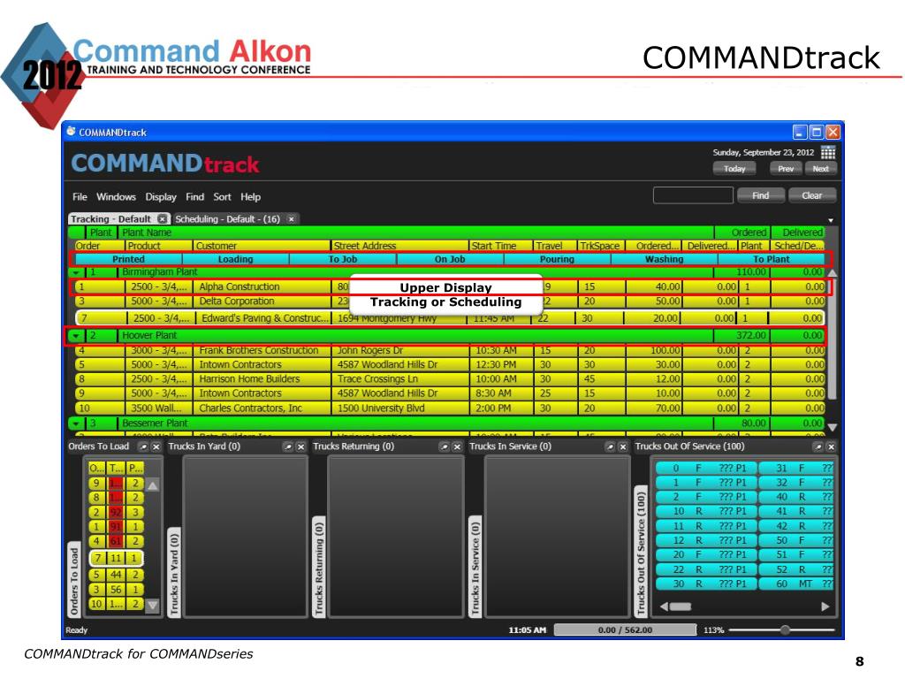This screenshot has height=679, width=905.
Task: Click the Loading status column header
Action: click(235, 259)
